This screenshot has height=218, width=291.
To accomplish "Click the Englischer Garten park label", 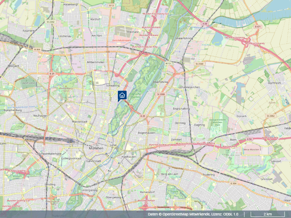I will point(135,96).
